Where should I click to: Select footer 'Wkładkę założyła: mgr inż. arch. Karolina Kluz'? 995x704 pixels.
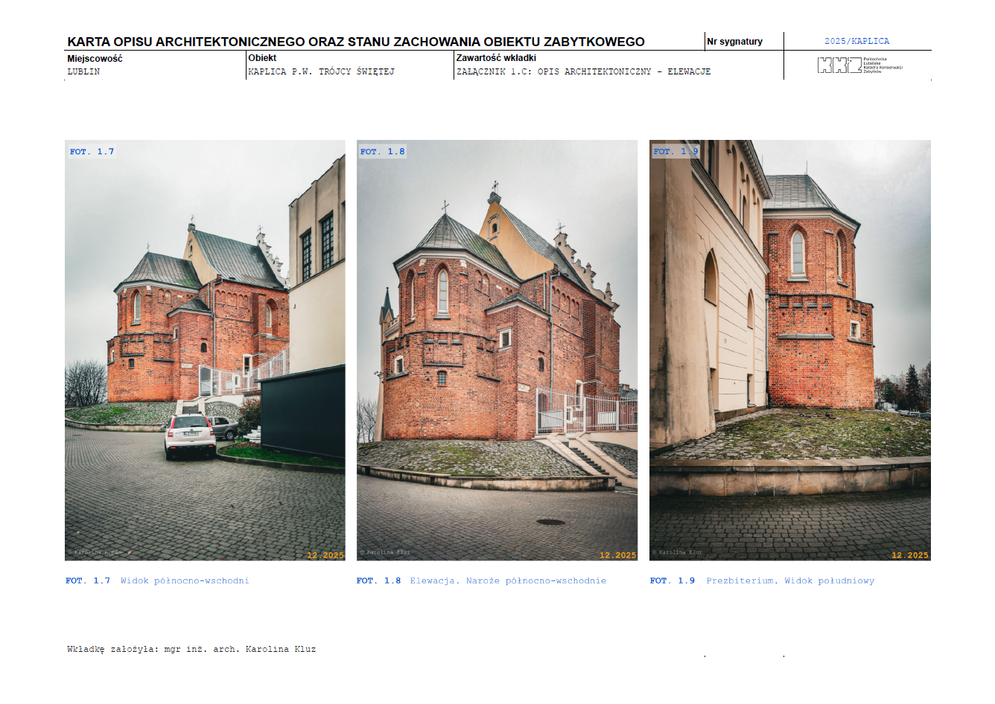pos(191,650)
